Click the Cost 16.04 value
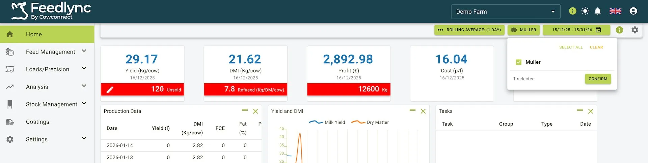This screenshot has height=163, width=648. click(x=451, y=59)
